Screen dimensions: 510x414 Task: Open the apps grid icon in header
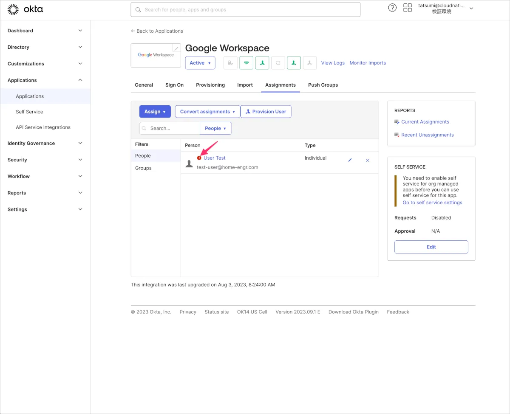[408, 8]
